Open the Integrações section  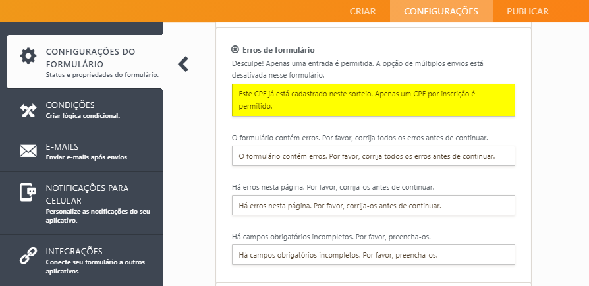click(81, 260)
